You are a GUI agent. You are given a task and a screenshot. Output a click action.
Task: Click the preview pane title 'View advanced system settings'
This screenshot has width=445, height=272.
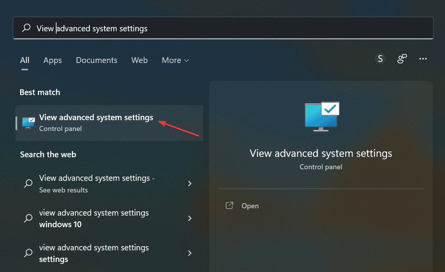[x=321, y=153]
